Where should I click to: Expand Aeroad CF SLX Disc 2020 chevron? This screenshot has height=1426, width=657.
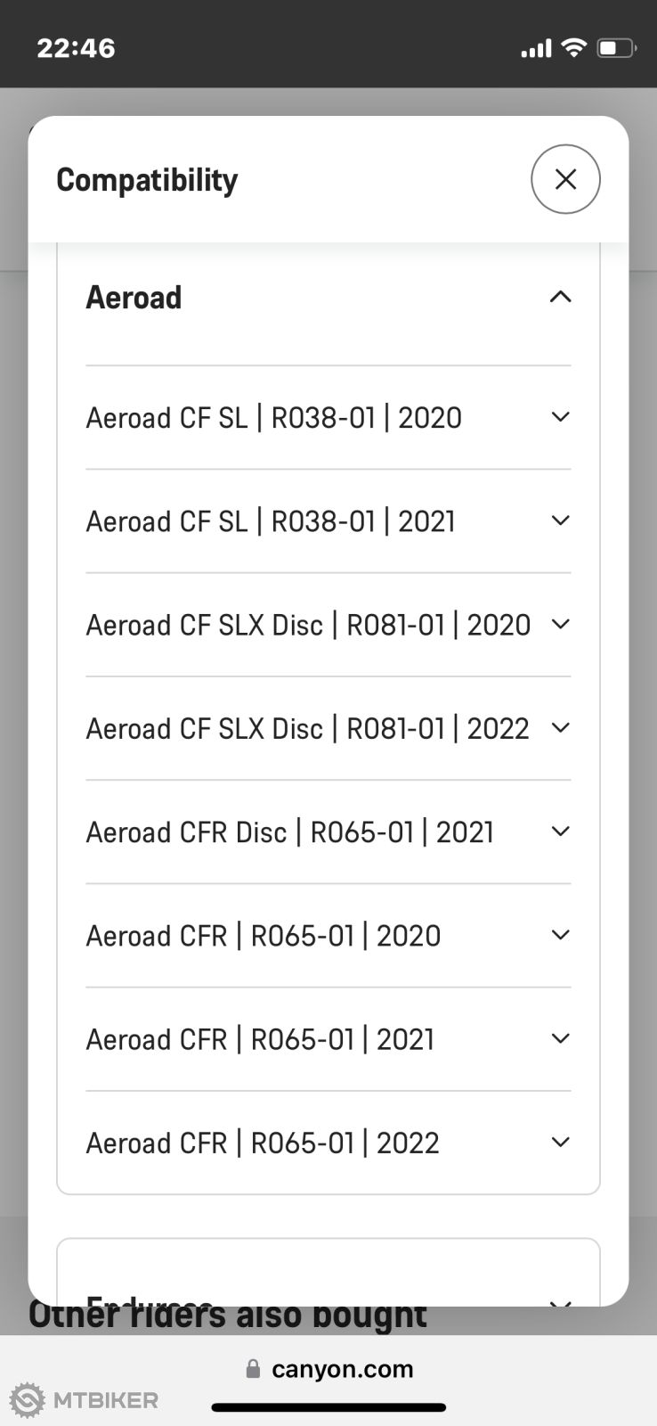pyautogui.click(x=560, y=624)
